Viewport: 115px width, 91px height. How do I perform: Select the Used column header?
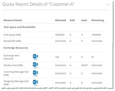pyautogui.click(x=84, y=20)
